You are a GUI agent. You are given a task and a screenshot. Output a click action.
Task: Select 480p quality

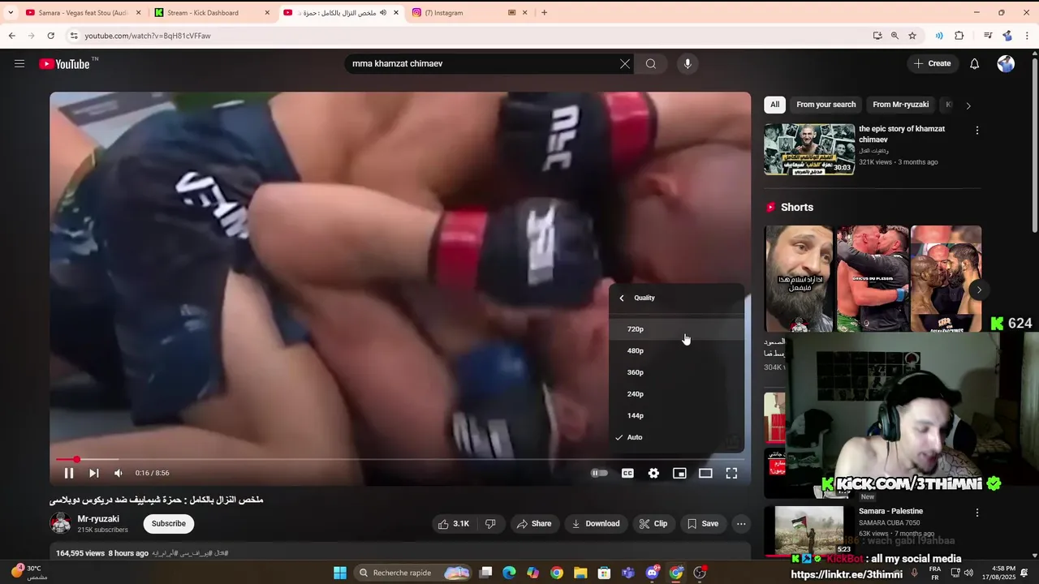(x=677, y=351)
